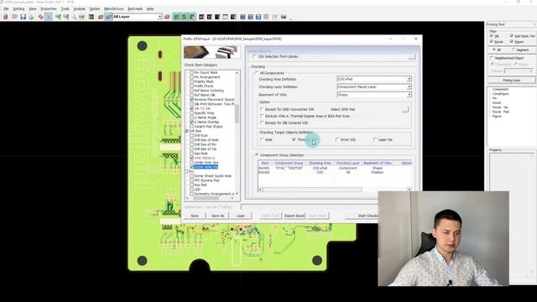Enable Except for GND Connected VIA
This screenshot has height=302, width=537.
[262, 109]
